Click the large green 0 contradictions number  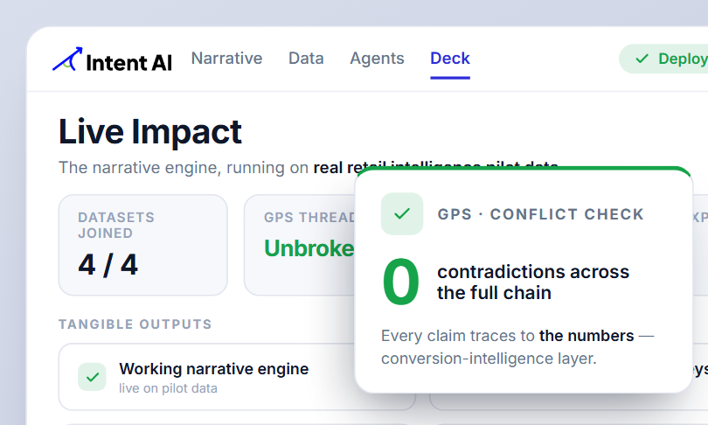(x=400, y=282)
